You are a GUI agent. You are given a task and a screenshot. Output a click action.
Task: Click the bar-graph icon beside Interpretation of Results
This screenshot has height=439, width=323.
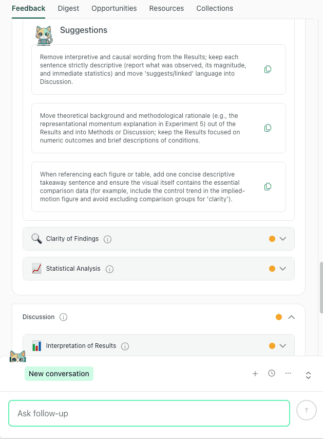(36, 345)
